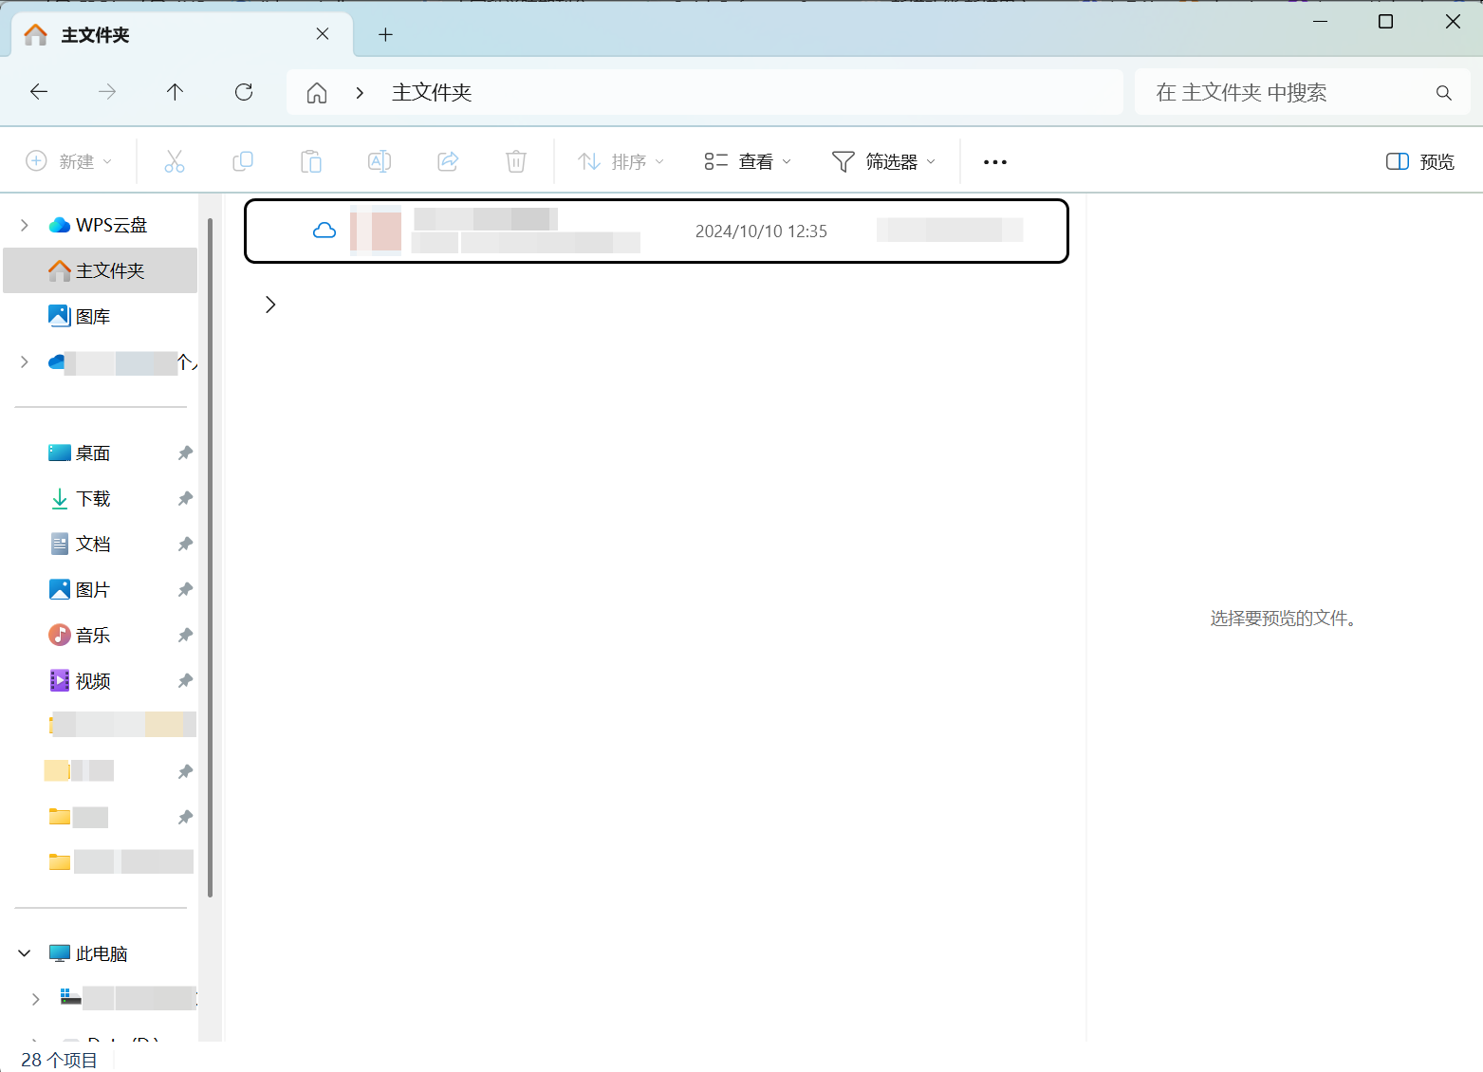Open the ... more options menu

point(994,161)
